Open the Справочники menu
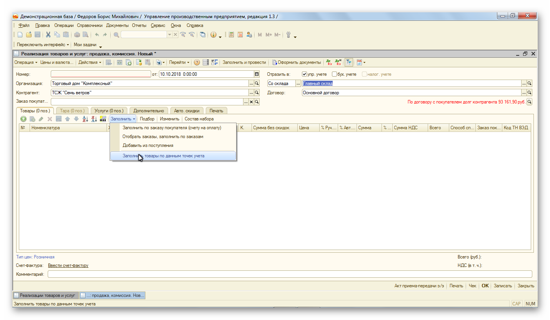Screen dimensions: 550x320 [x=90, y=25]
